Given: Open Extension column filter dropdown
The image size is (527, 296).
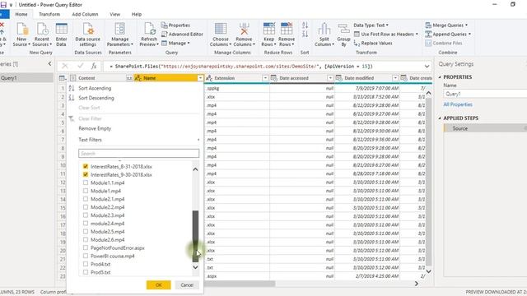Looking at the screenshot, I should 265,78.
